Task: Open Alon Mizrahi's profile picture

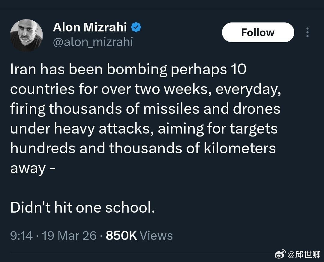Action: 26,35
